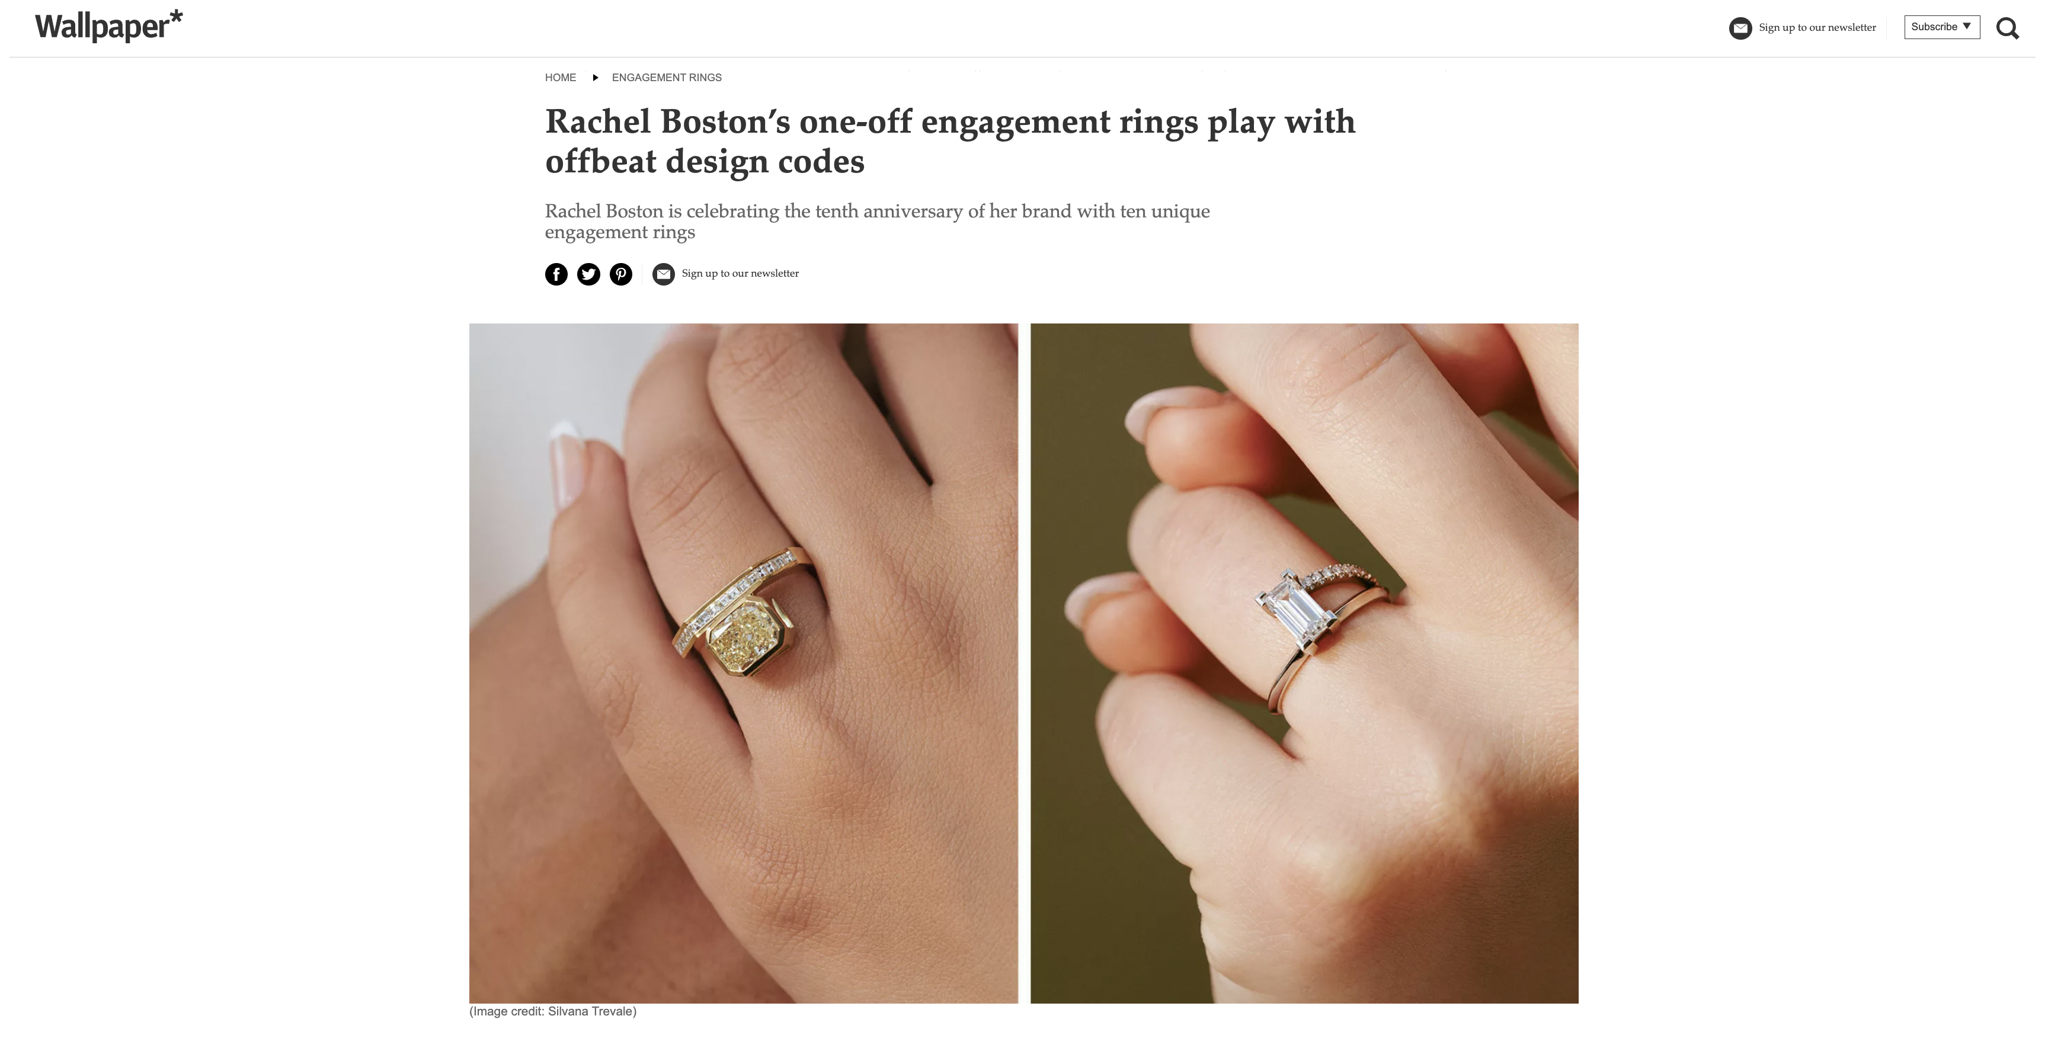Pin article on Pinterest
Viewport: 2048px width, 1051px height.
(x=621, y=274)
